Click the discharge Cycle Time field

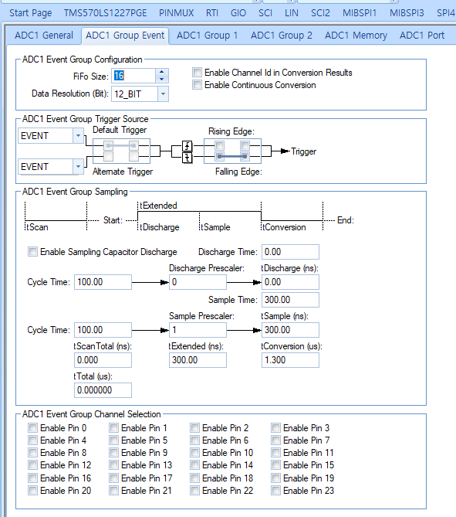[x=103, y=282]
